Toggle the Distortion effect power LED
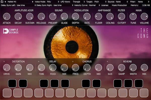 (x=4, y=61)
